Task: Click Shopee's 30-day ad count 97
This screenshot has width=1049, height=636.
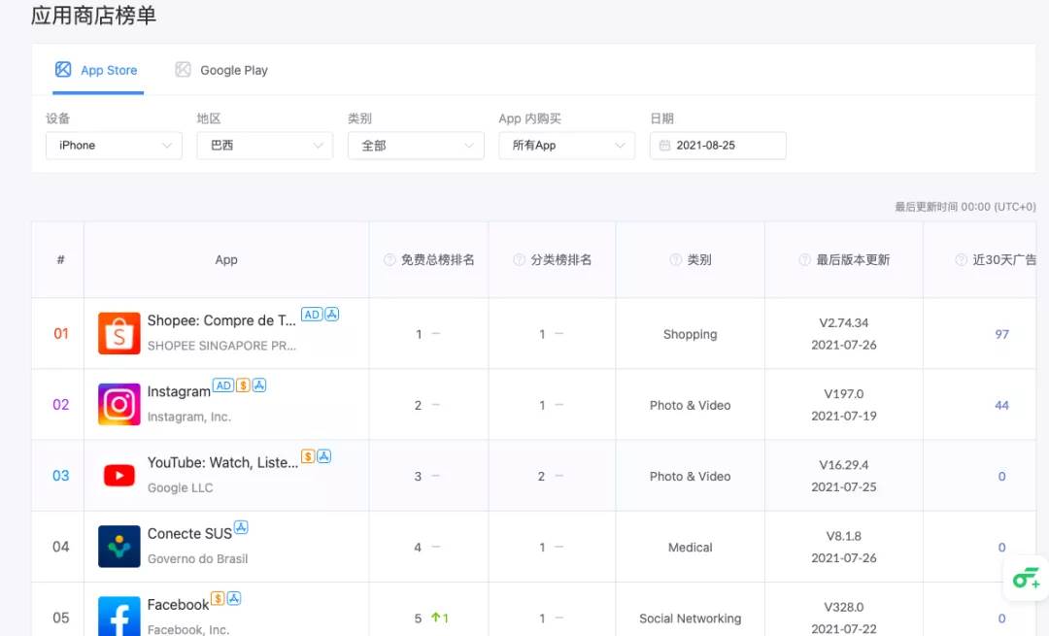Action: pos(1001,334)
